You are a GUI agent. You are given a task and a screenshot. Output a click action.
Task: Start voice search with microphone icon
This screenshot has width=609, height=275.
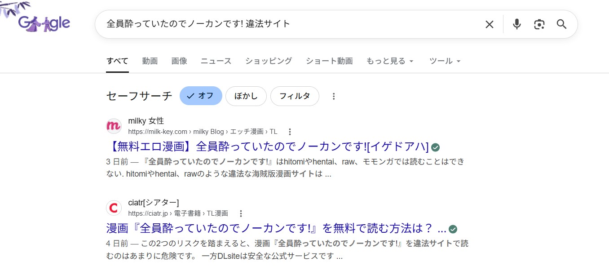(x=517, y=24)
